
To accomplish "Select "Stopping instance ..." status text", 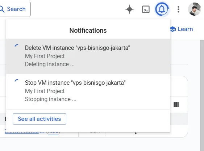I will 50,99.
